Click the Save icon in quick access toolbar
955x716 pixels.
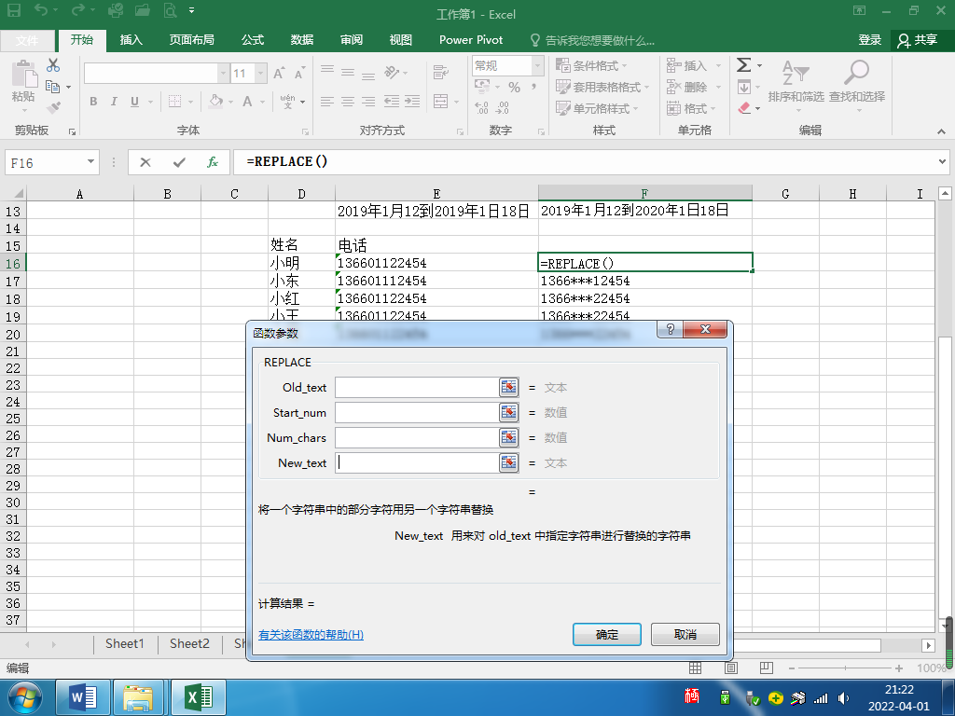click(13, 10)
